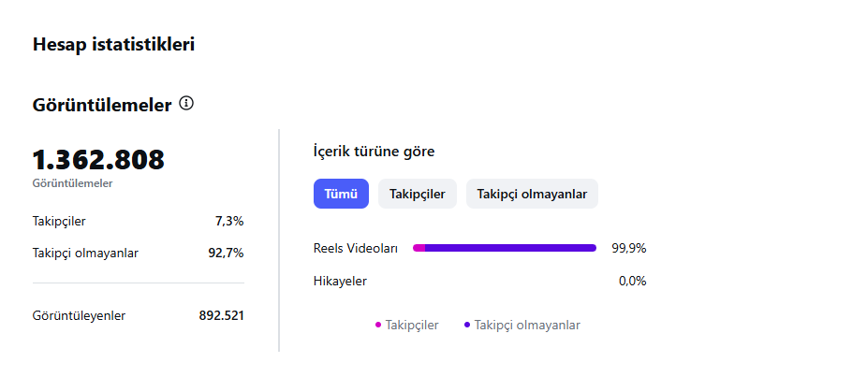This screenshot has height=377, width=852.
Task: Click the pink segment of Reels bar
Action: [419, 248]
